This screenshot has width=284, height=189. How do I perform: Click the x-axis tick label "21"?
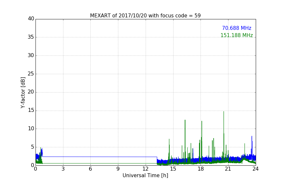pyautogui.click(x=228, y=169)
